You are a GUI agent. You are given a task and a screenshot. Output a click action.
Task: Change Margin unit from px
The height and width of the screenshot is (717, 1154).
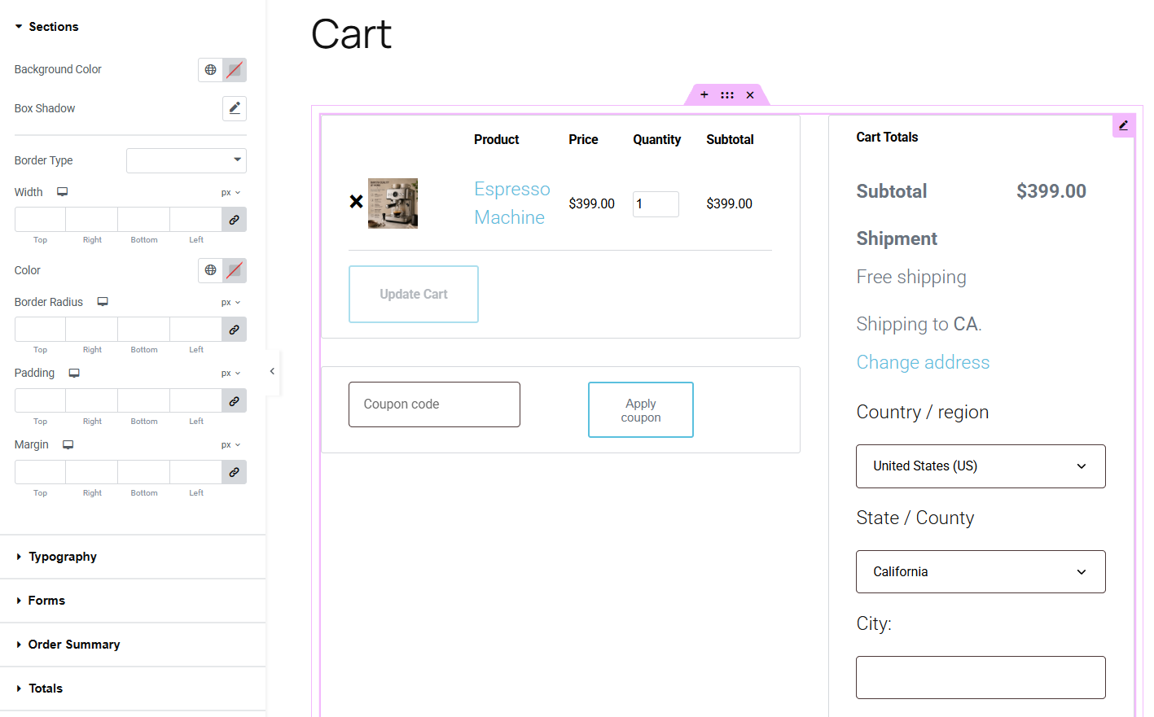[x=230, y=445]
